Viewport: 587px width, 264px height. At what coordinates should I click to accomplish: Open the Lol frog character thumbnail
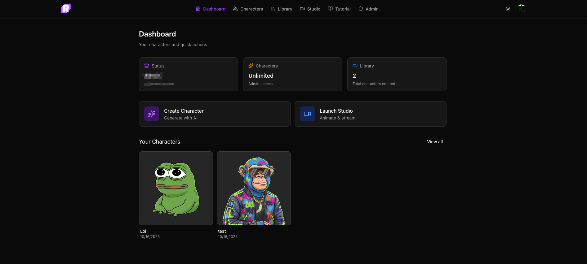[x=176, y=188]
